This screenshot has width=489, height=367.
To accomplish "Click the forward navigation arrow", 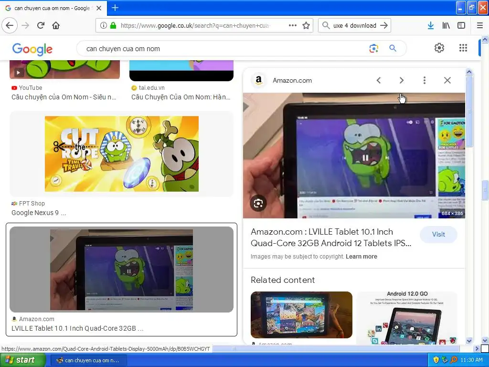I will (26, 25).
